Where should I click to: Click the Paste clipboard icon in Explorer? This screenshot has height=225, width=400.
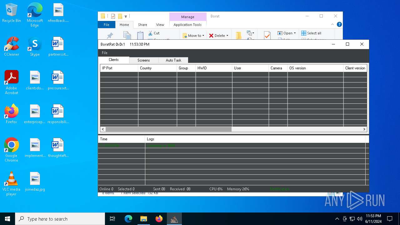point(140,35)
